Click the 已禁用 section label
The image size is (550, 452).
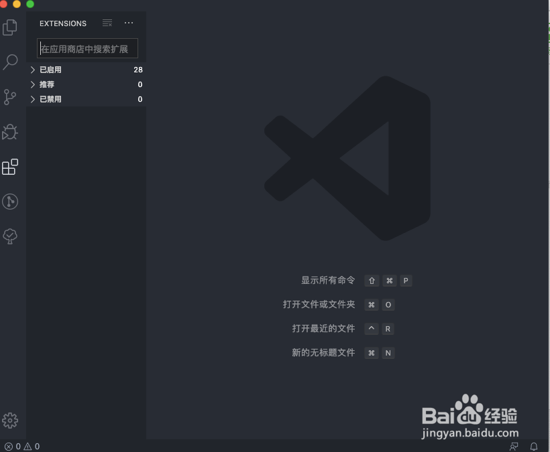tap(50, 99)
